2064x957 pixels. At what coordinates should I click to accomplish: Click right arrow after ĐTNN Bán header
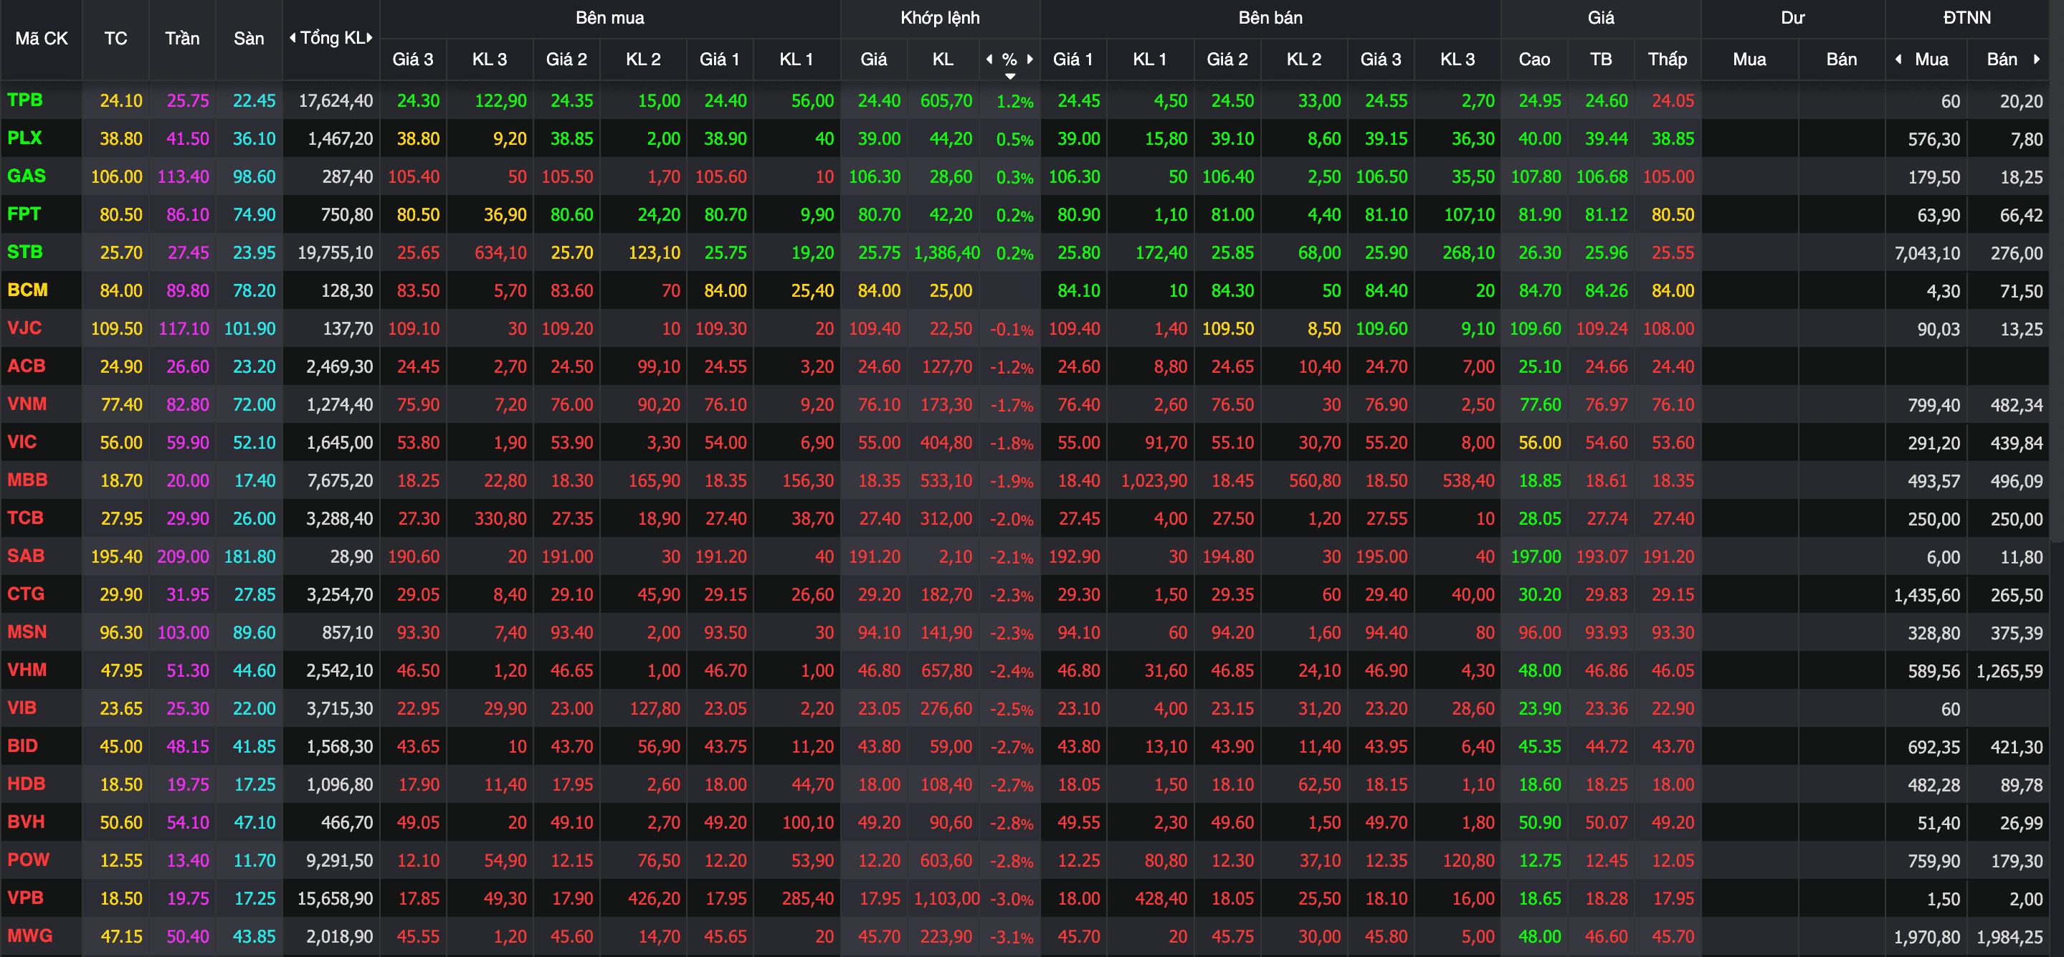tap(2036, 59)
